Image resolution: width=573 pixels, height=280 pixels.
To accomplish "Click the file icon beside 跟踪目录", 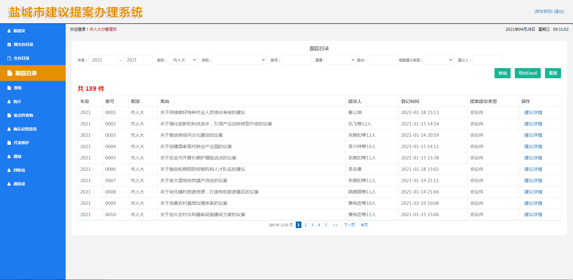I will [10, 73].
